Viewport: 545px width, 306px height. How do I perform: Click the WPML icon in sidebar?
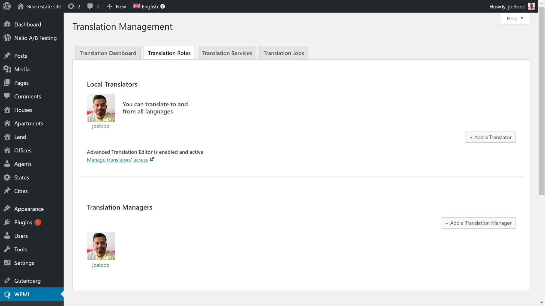point(7,294)
